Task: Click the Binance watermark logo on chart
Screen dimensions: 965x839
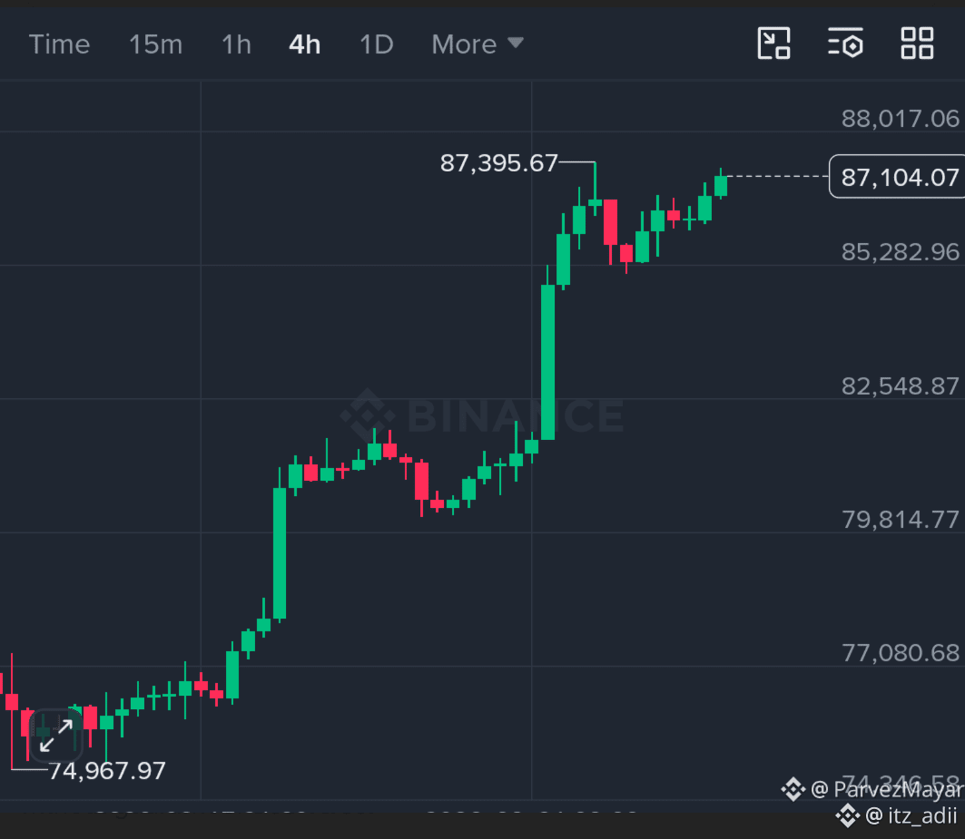Action: pos(368,415)
